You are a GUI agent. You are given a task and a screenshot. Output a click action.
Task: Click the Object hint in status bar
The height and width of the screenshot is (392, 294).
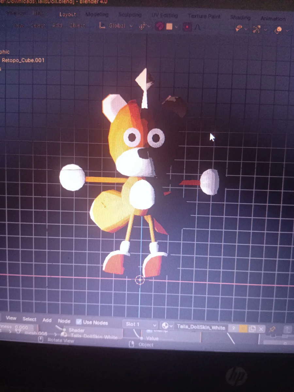tap(146, 345)
